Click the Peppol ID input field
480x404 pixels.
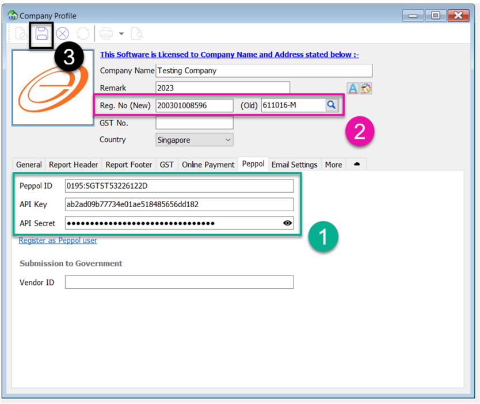(x=179, y=186)
